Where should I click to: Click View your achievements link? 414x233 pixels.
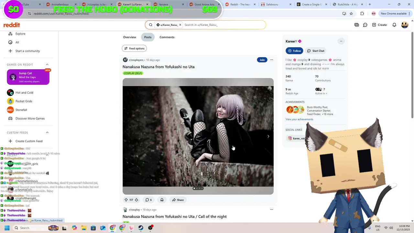pyautogui.click(x=299, y=119)
